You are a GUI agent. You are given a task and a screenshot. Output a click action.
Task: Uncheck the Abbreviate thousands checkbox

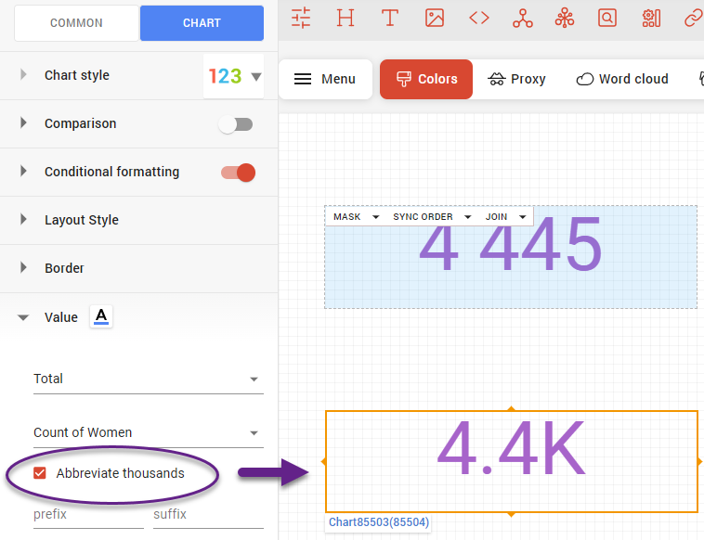[x=40, y=473]
